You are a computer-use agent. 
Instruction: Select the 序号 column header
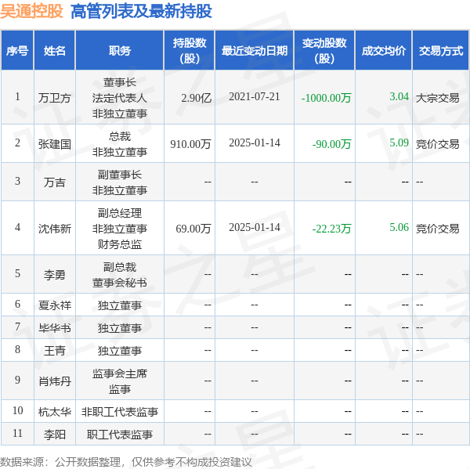[17, 51]
